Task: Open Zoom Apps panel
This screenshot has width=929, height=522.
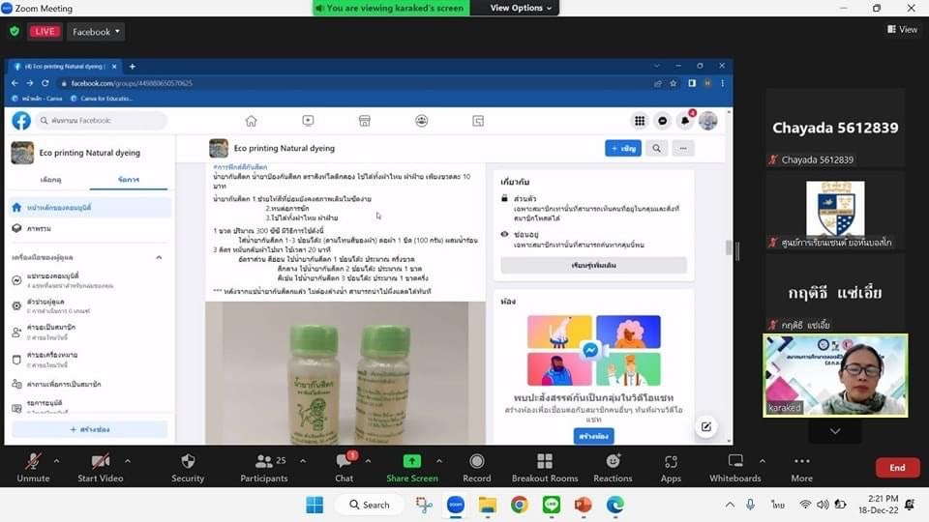Action: tap(671, 462)
